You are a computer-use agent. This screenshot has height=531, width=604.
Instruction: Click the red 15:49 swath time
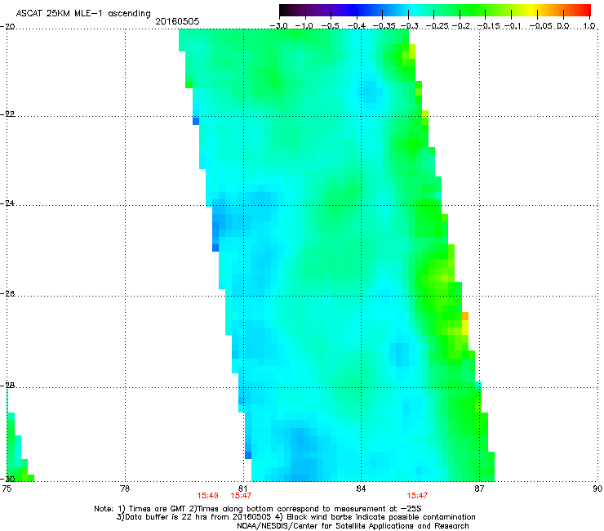pyautogui.click(x=207, y=496)
